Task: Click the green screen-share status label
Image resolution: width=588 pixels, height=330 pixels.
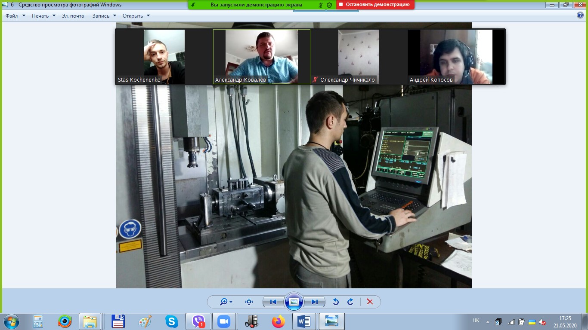Action: [x=257, y=5]
